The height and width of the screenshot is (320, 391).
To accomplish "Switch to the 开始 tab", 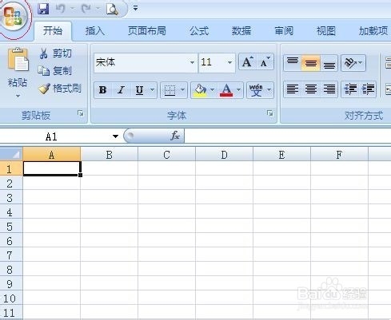I will point(53,31).
